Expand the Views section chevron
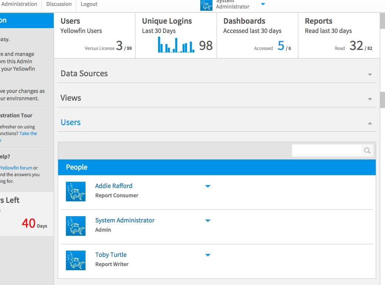 [370, 99]
